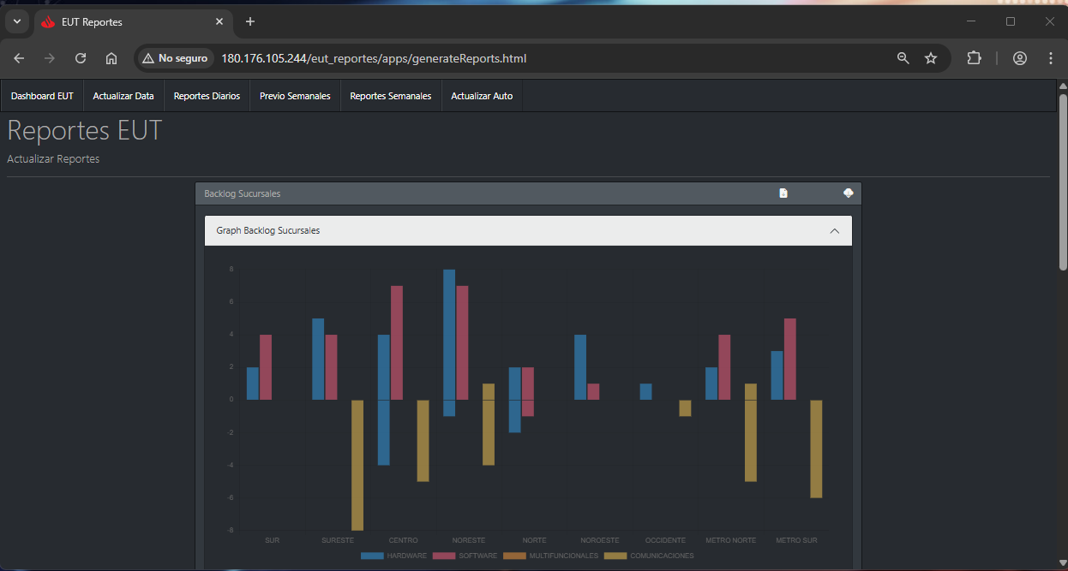The width and height of the screenshot is (1068, 571).
Task: Open the tab search dropdown arrow
Action: point(16,21)
